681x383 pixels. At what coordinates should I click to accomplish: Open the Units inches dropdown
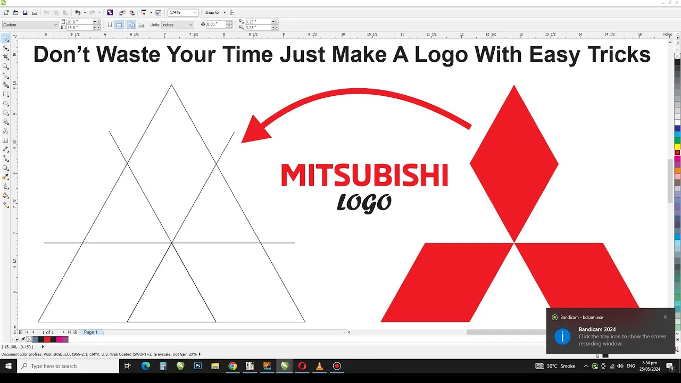[x=190, y=24]
